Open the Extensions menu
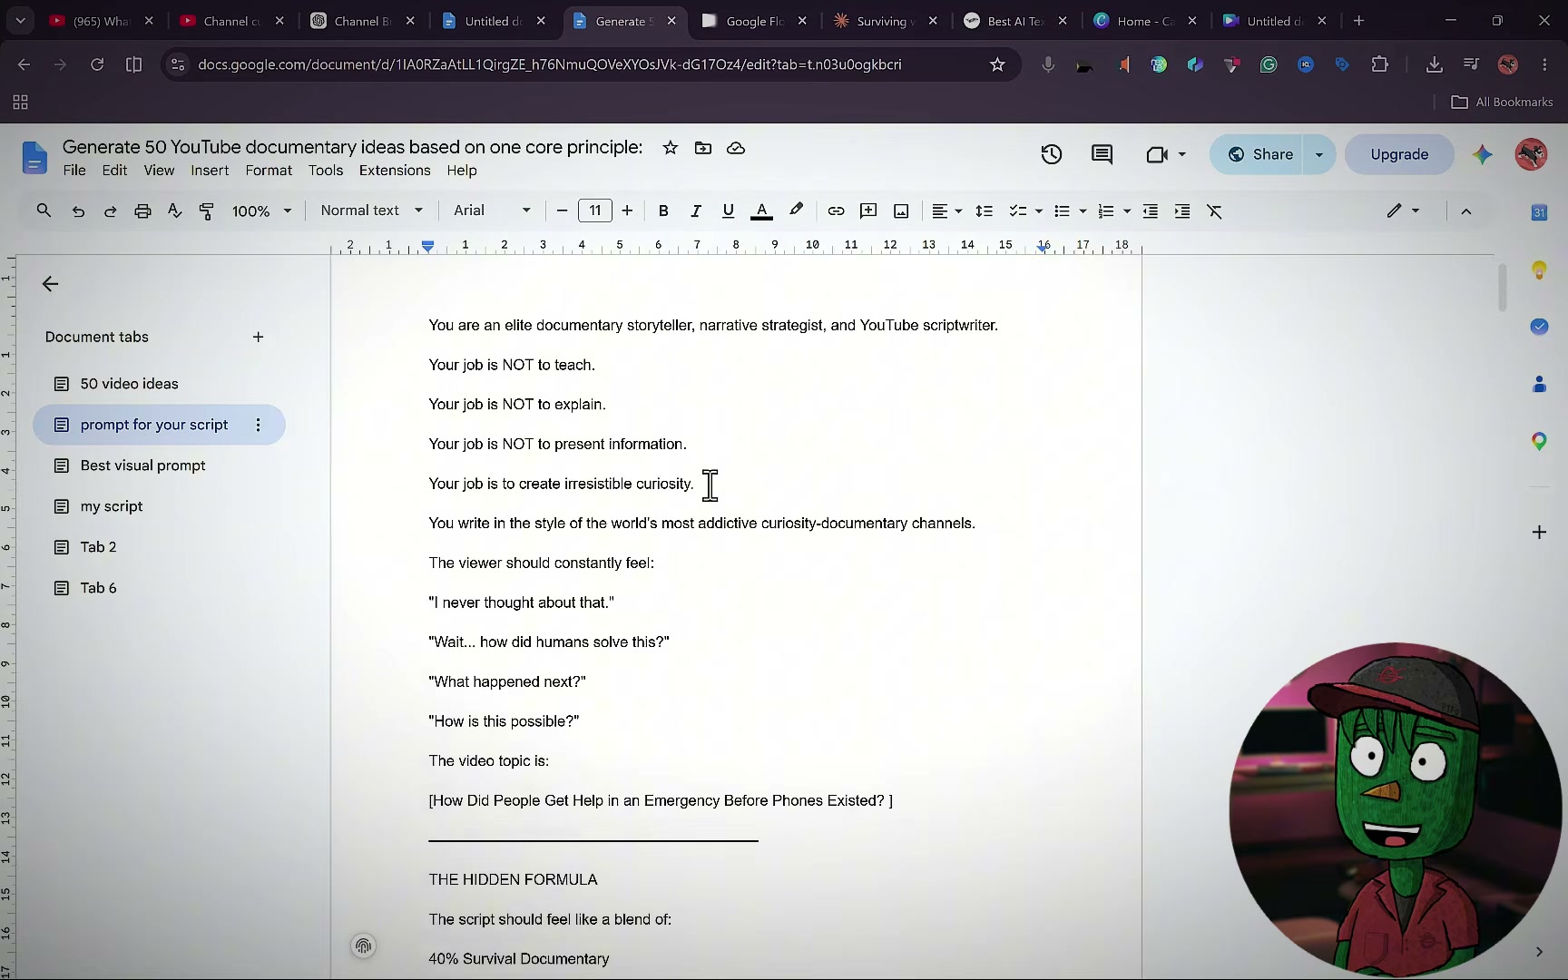 pyautogui.click(x=395, y=171)
